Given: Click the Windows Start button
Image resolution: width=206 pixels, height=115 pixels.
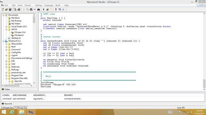Looking at the screenshot, I should 4,112.
